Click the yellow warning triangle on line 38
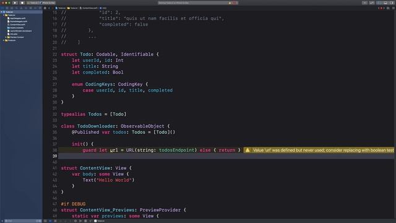Viewport: 396px width, 223px height. click(247, 150)
